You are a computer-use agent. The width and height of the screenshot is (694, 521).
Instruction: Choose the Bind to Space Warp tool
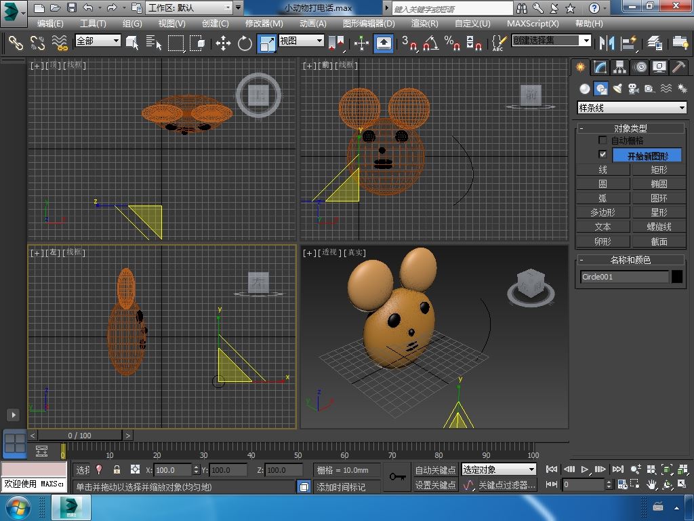[60, 43]
